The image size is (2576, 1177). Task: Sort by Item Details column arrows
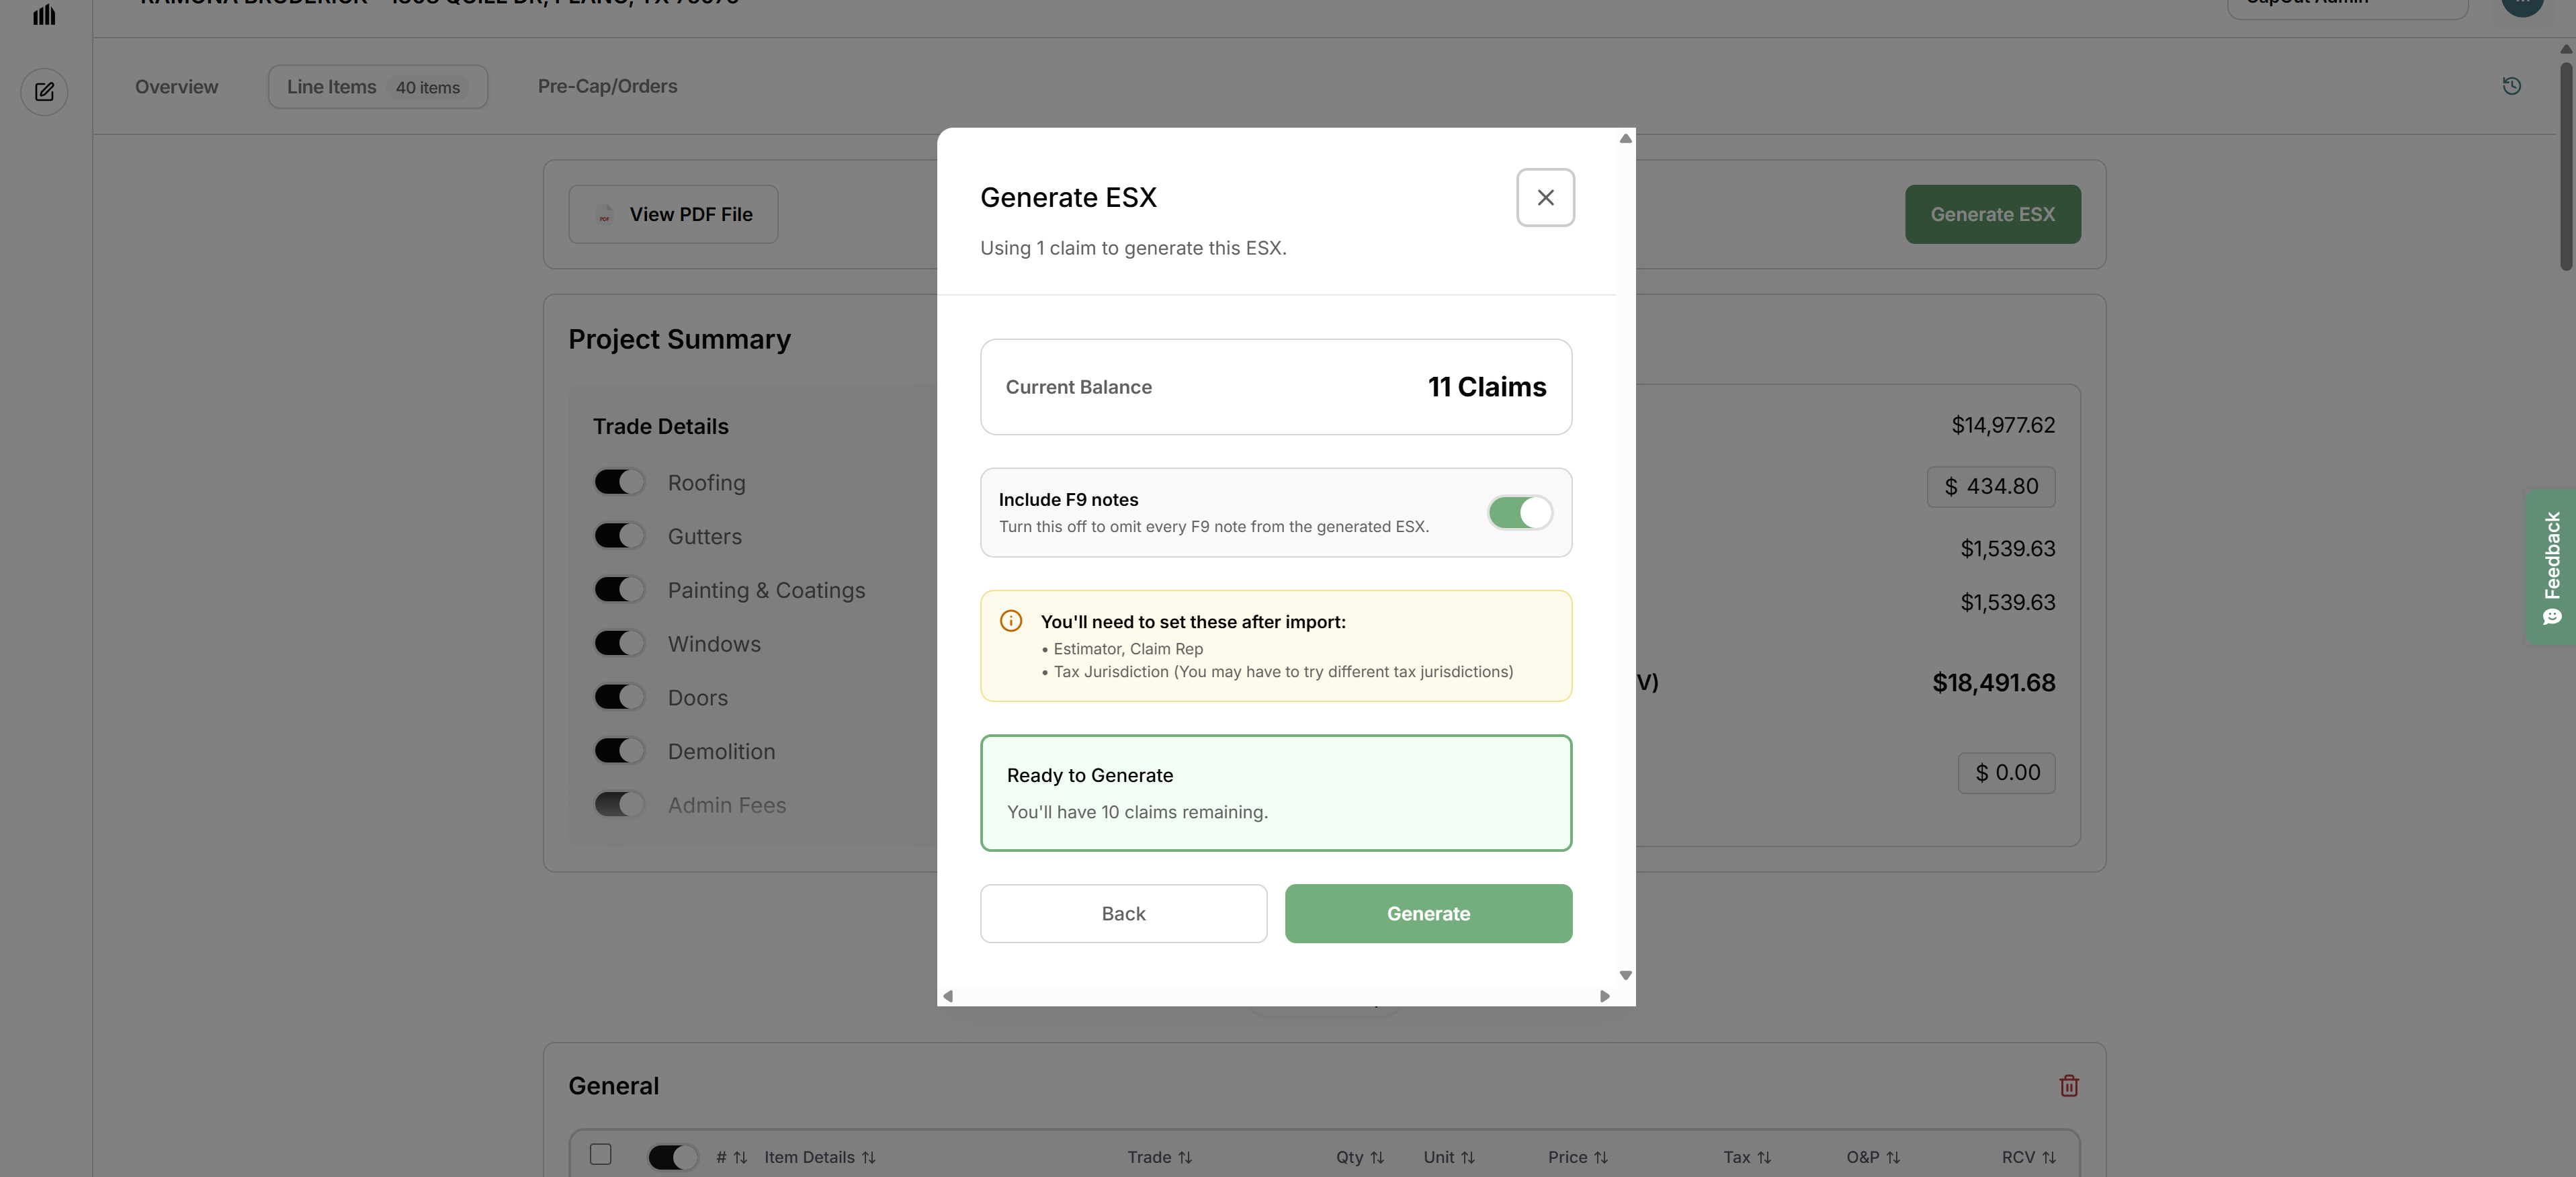click(x=868, y=1157)
